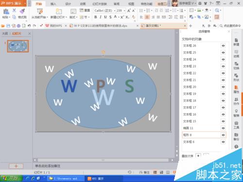The width and height of the screenshot is (243, 182).
Task: Switch to the 设计 ribbon tab
Action: [x=68, y=4]
